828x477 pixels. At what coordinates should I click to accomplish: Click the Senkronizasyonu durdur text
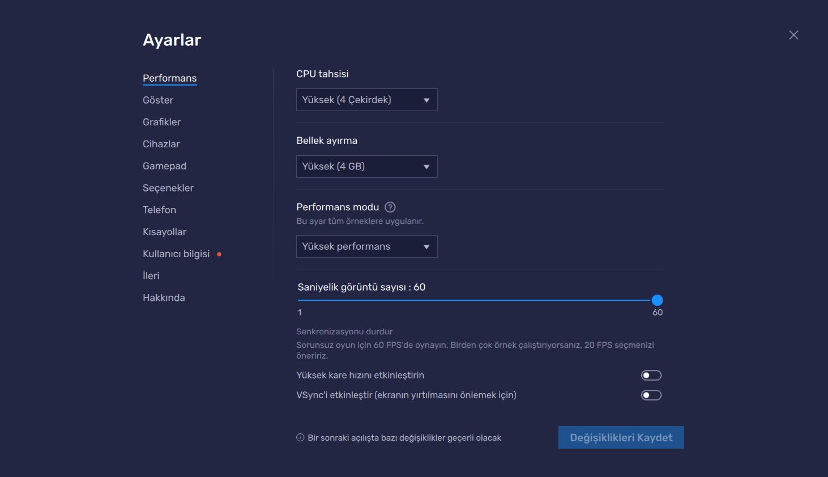[344, 332]
